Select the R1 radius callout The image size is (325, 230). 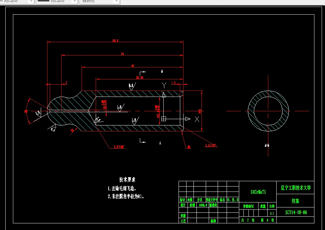[x=189, y=147]
